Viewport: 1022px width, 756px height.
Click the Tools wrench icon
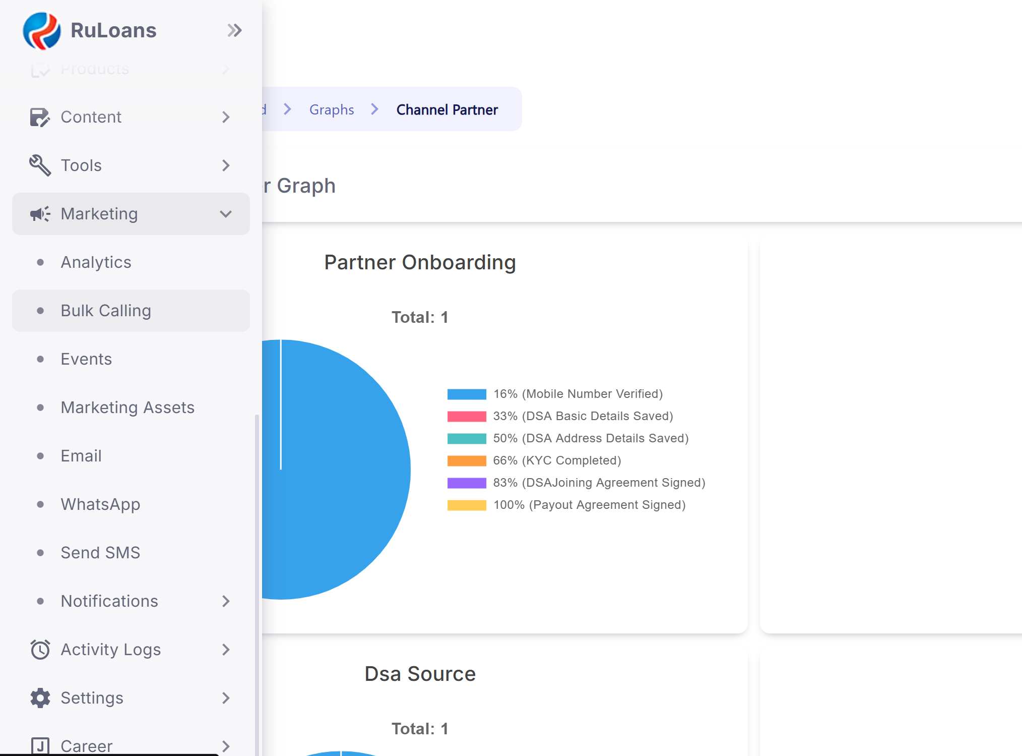click(40, 165)
